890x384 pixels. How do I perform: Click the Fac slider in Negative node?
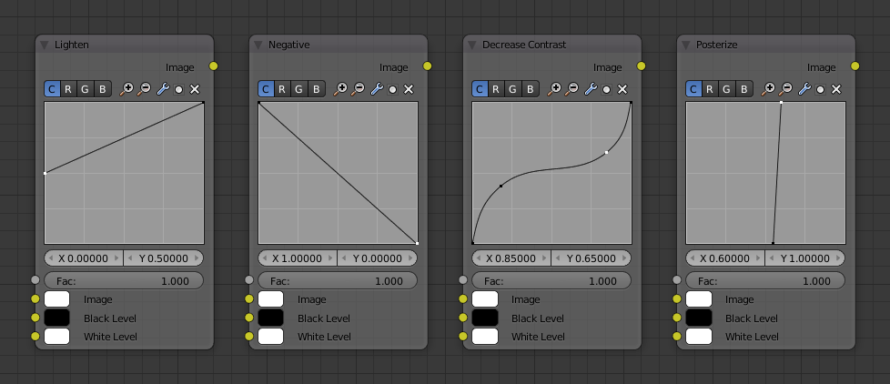[338, 281]
